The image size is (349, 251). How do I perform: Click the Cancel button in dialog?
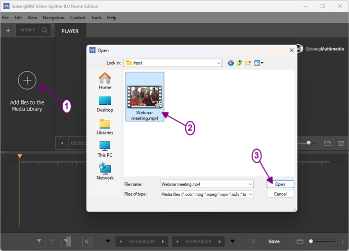280,194
